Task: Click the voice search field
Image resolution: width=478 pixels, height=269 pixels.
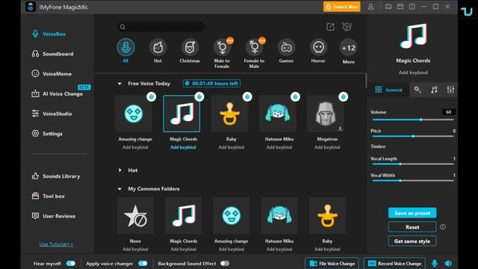Action: point(161,27)
